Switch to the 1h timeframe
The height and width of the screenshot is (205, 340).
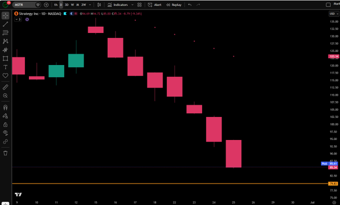pos(55,5)
